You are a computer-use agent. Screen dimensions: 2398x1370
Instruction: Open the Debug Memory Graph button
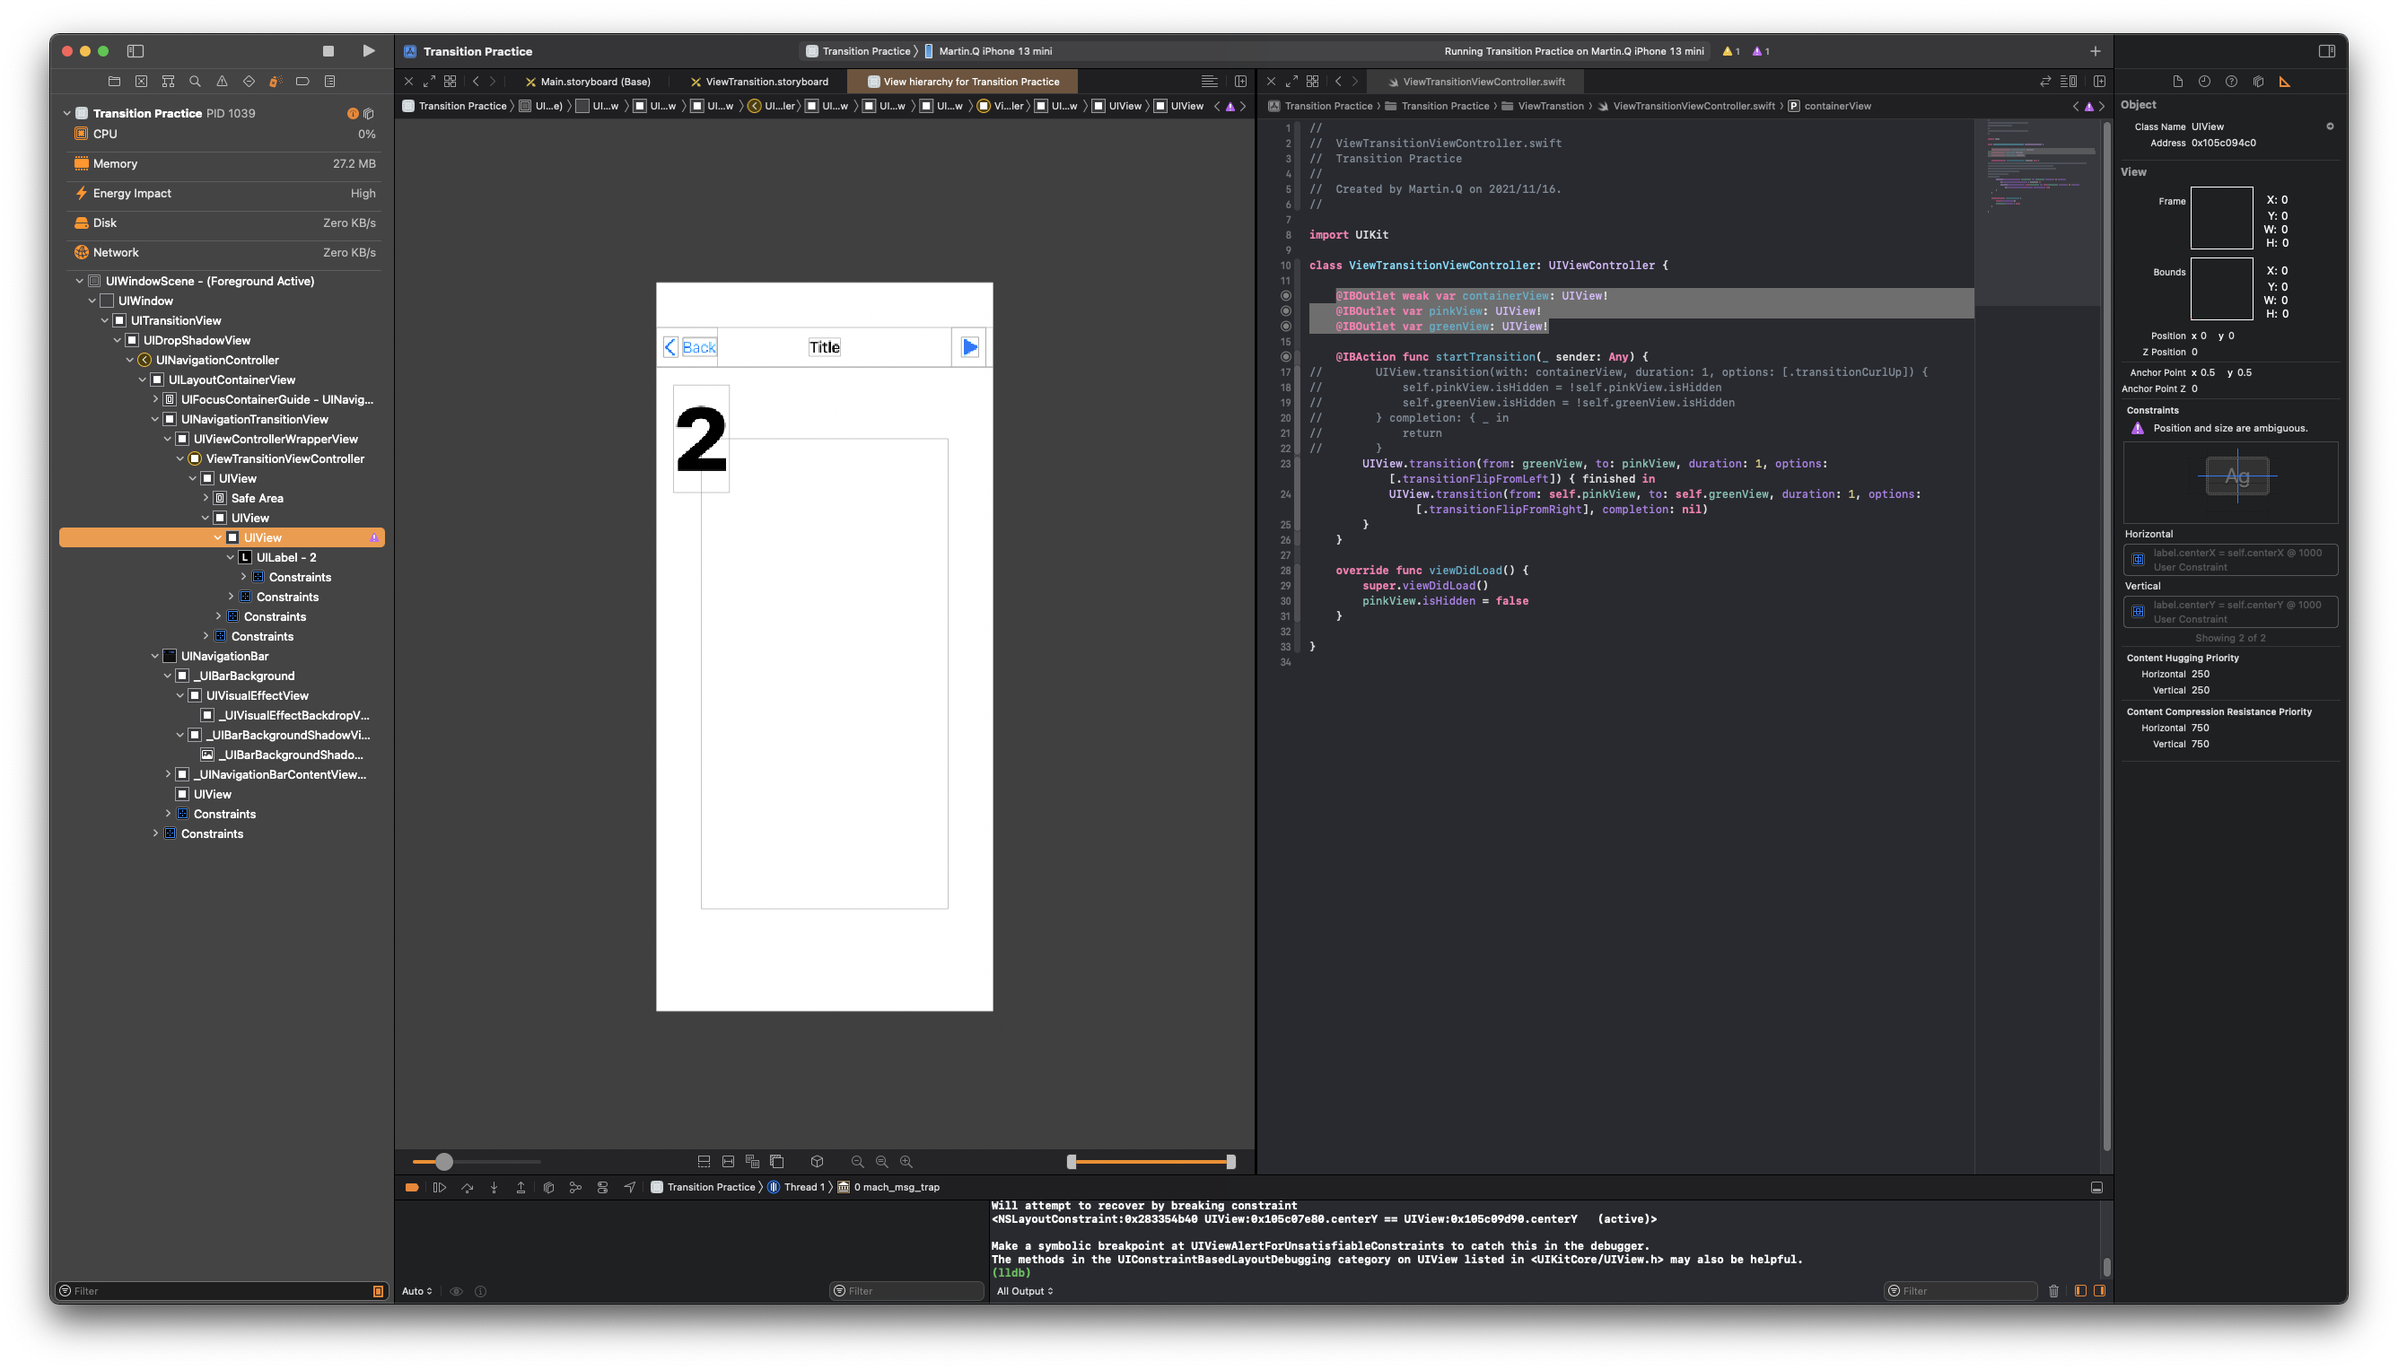click(576, 1188)
